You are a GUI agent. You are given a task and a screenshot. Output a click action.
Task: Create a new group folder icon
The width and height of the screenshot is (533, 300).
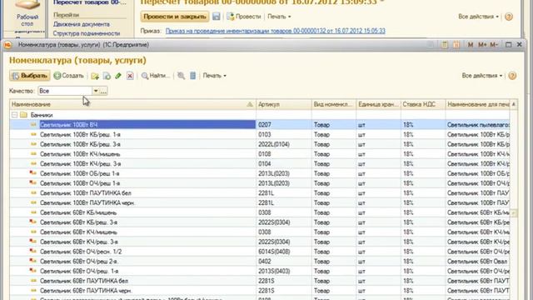95,76
